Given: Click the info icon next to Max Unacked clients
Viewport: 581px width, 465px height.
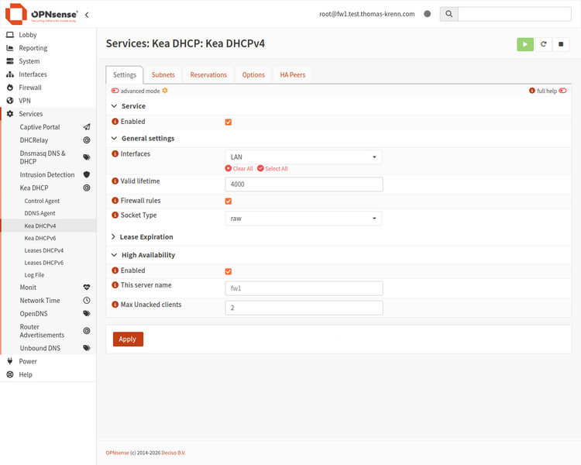Looking at the screenshot, I should tap(115, 304).
